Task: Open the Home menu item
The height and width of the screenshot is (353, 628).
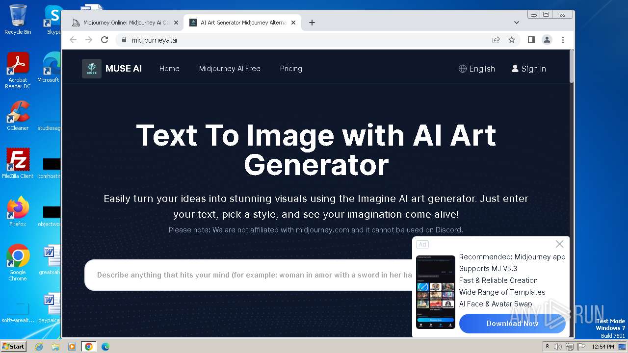Action: [169, 69]
